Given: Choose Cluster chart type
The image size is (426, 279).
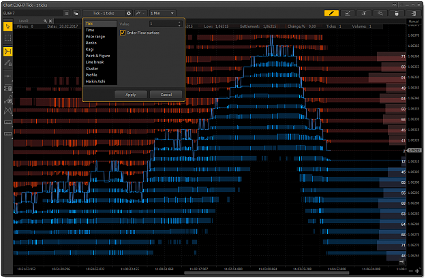Looking at the screenshot, I should 100,69.
